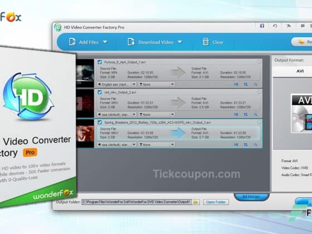The image size is (312, 234).
Task: Remove the red_mkv_Output_2 row using its corner box
Action: (260, 92)
